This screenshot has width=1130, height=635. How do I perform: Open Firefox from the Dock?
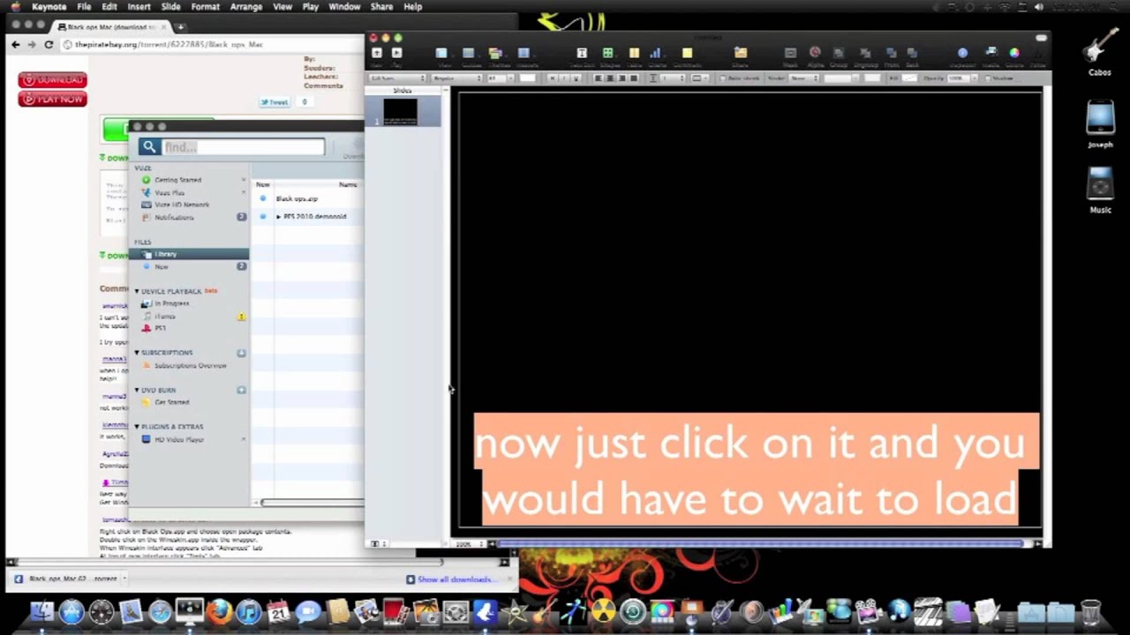[x=219, y=610]
